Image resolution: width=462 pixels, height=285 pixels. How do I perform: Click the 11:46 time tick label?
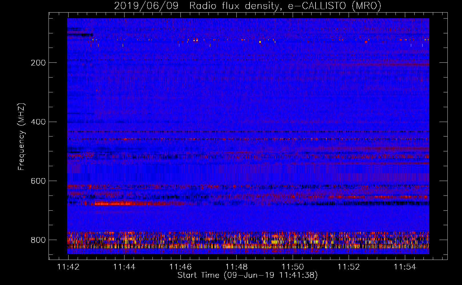[x=180, y=267]
